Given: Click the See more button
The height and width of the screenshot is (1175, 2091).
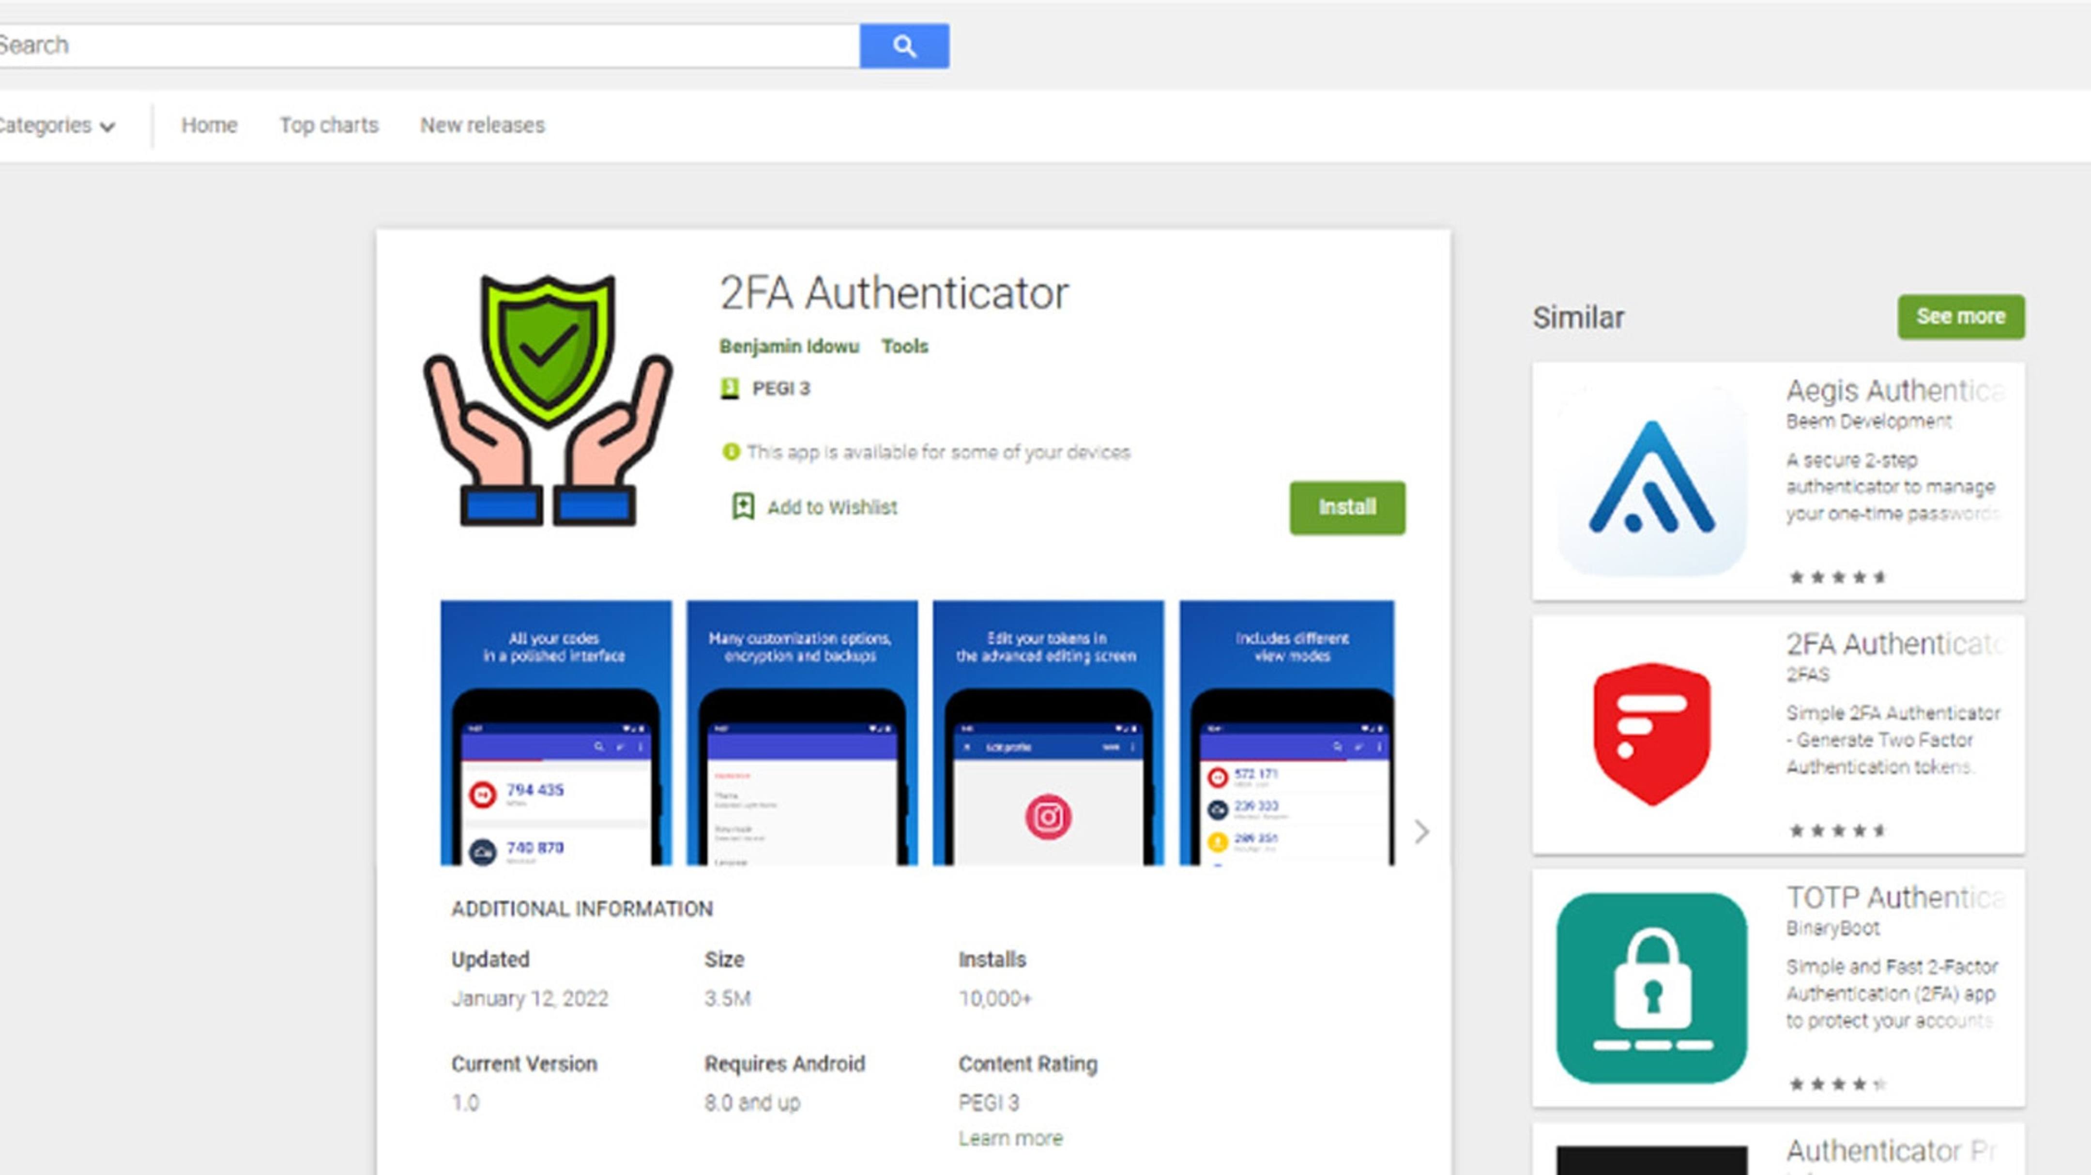Looking at the screenshot, I should coord(1960,317).
